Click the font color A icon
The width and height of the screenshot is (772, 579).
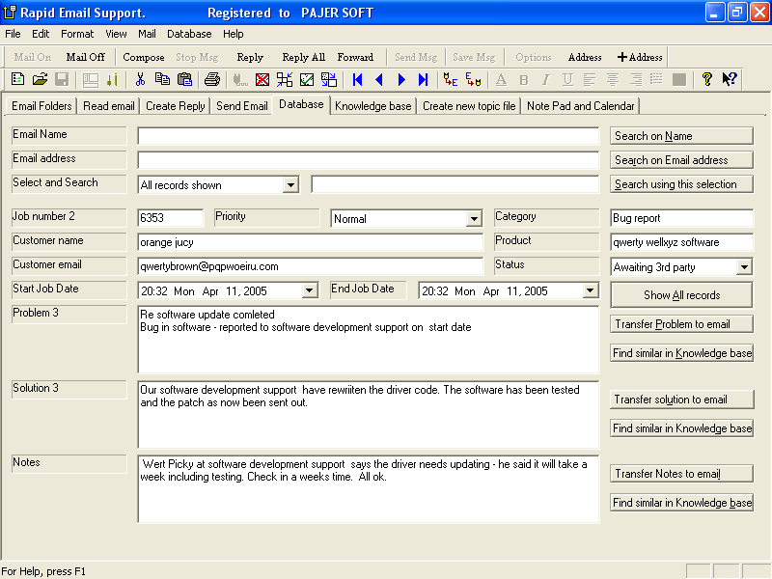click(x=501, y=79)
